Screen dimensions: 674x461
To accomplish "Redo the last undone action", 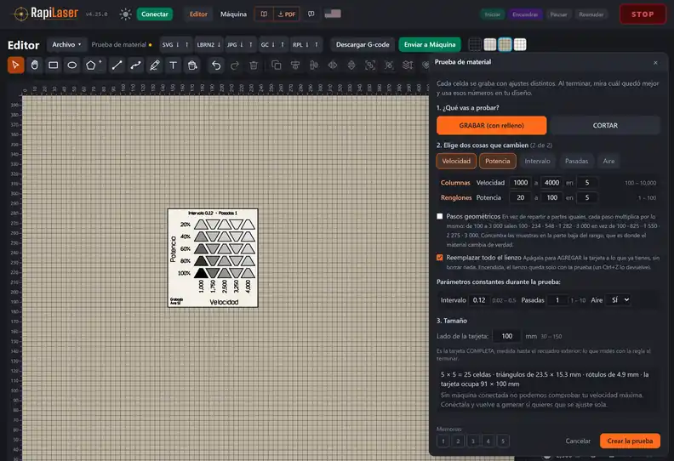I will [235, 65].
